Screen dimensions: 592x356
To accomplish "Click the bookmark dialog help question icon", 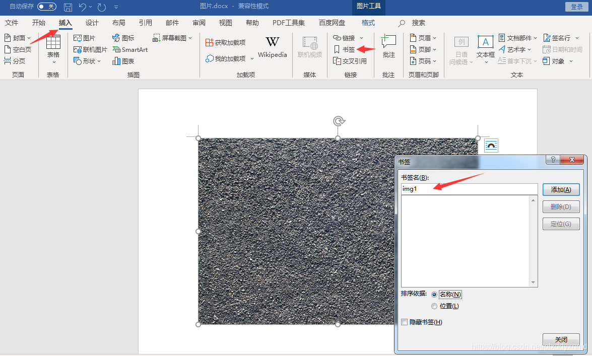I will (x=553, y=159).
